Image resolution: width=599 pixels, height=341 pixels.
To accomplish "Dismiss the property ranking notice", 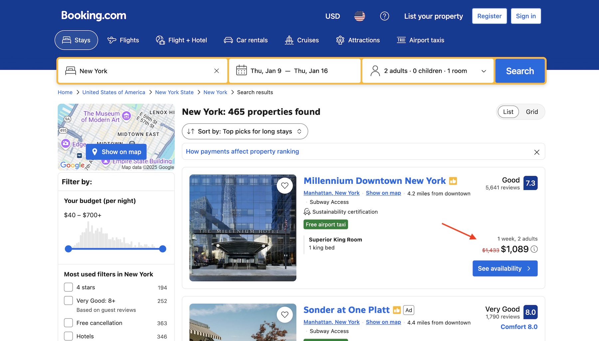I will tap(536, 152).
